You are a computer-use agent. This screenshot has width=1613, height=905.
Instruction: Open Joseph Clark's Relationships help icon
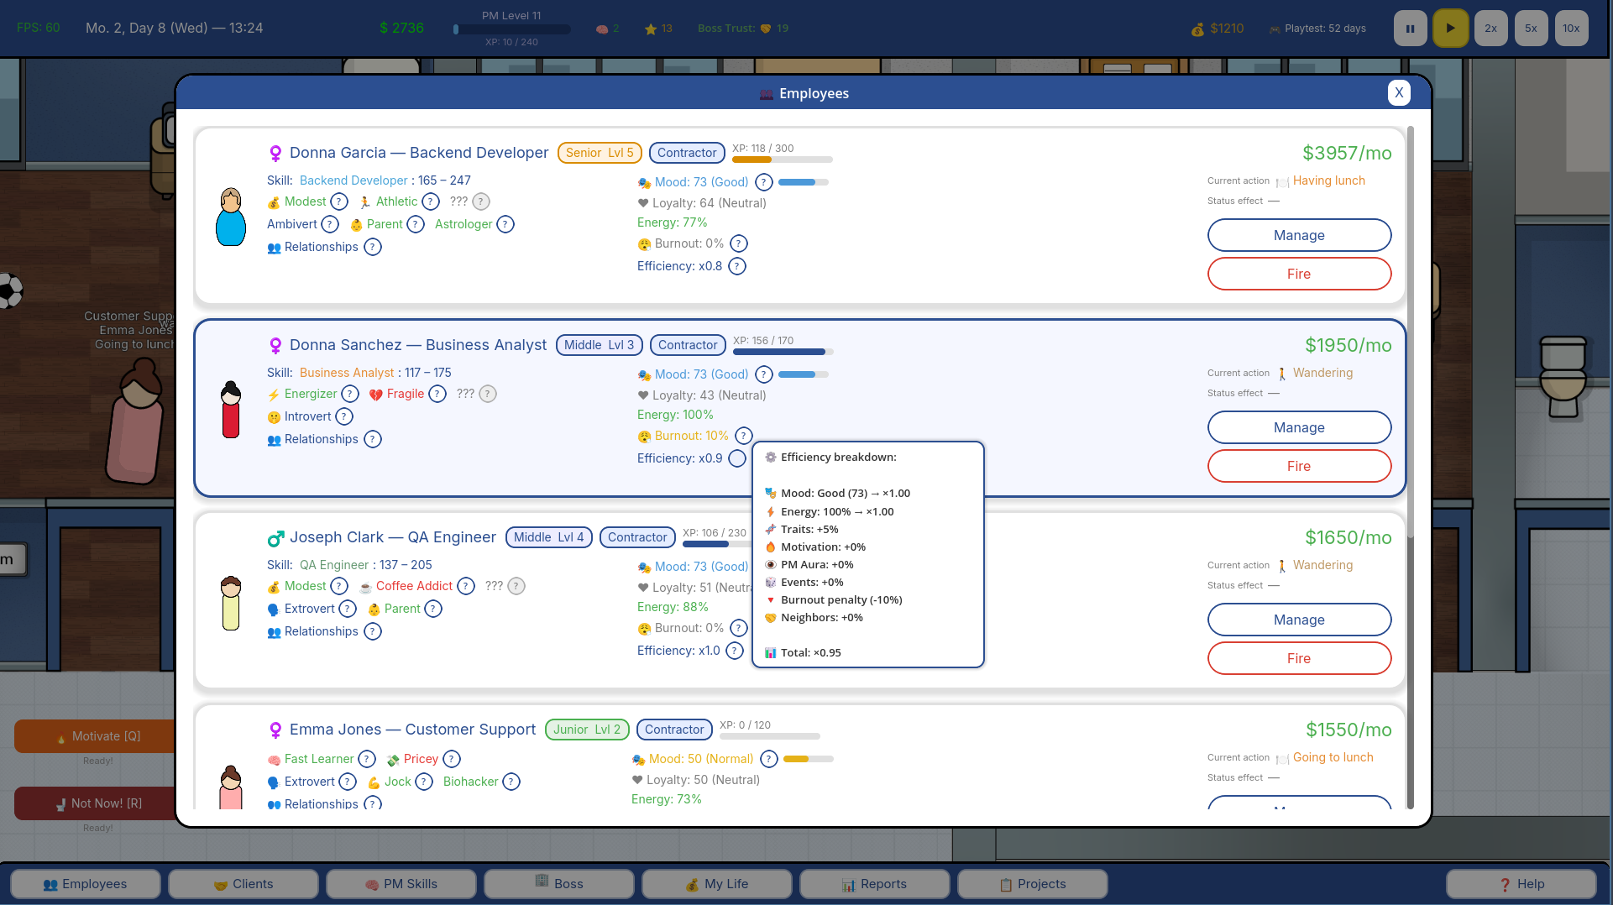(x=373, y=631)
